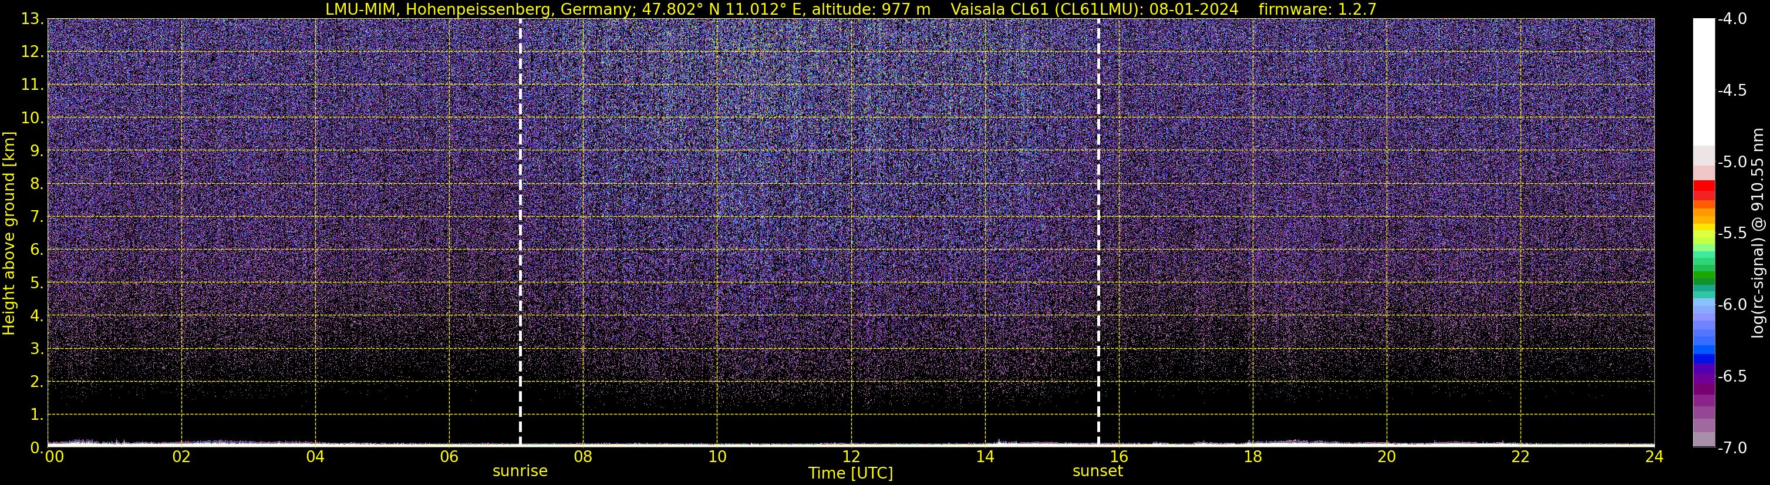This screenshot has height=485, width=1770.
Task: Click the -7.0 tick on the colorbar
Action: pos(1731,448)
